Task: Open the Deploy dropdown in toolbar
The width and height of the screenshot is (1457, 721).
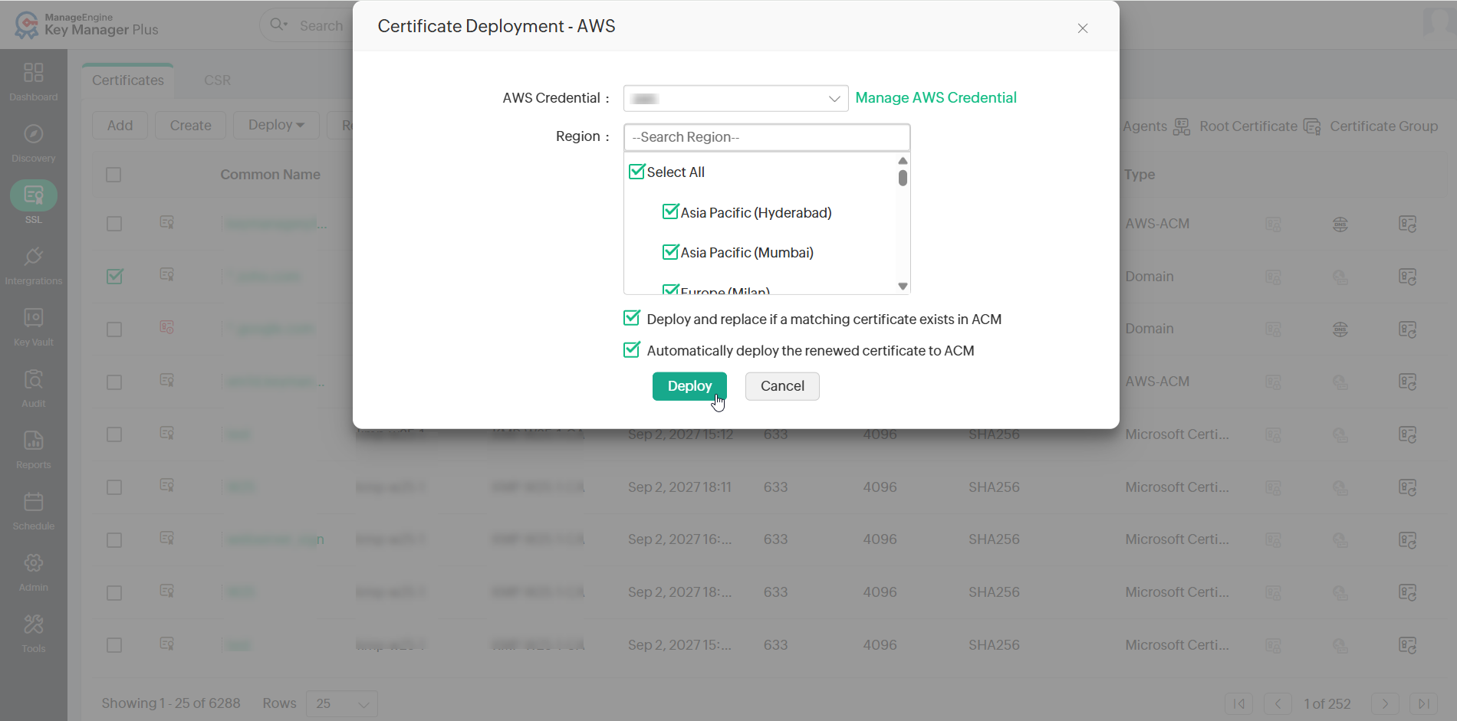Action: click(276, 125)
